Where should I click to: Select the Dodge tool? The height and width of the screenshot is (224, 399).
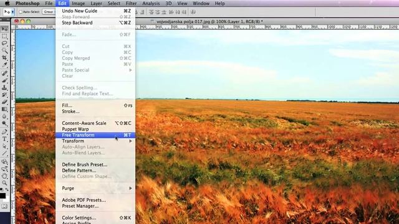[x=4, y=123]
